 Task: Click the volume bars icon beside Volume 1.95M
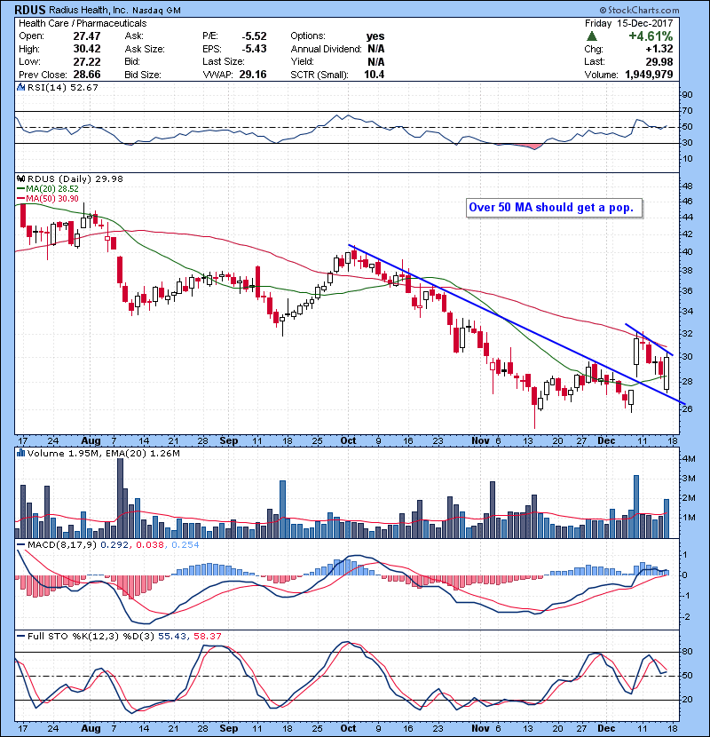click(20, 453)
